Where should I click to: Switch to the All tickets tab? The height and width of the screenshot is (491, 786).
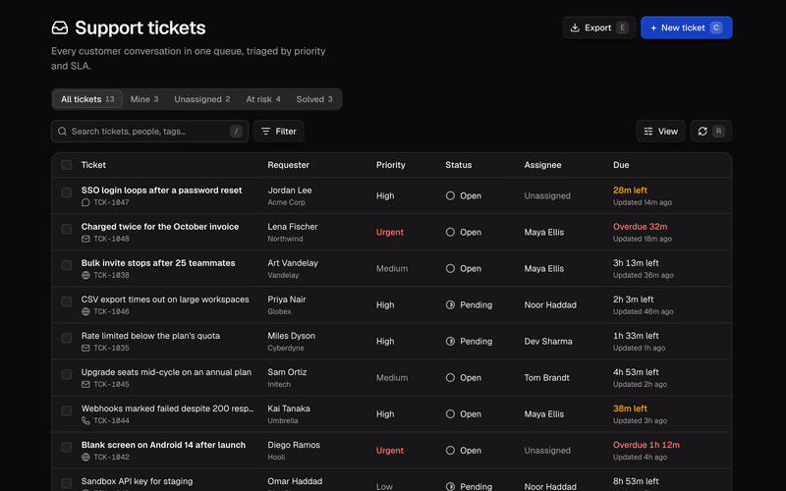(87, 99)
